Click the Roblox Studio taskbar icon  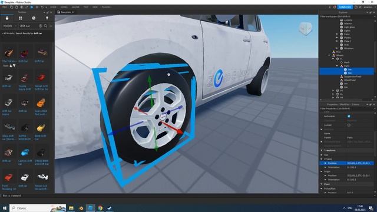(x=90, y=208)
